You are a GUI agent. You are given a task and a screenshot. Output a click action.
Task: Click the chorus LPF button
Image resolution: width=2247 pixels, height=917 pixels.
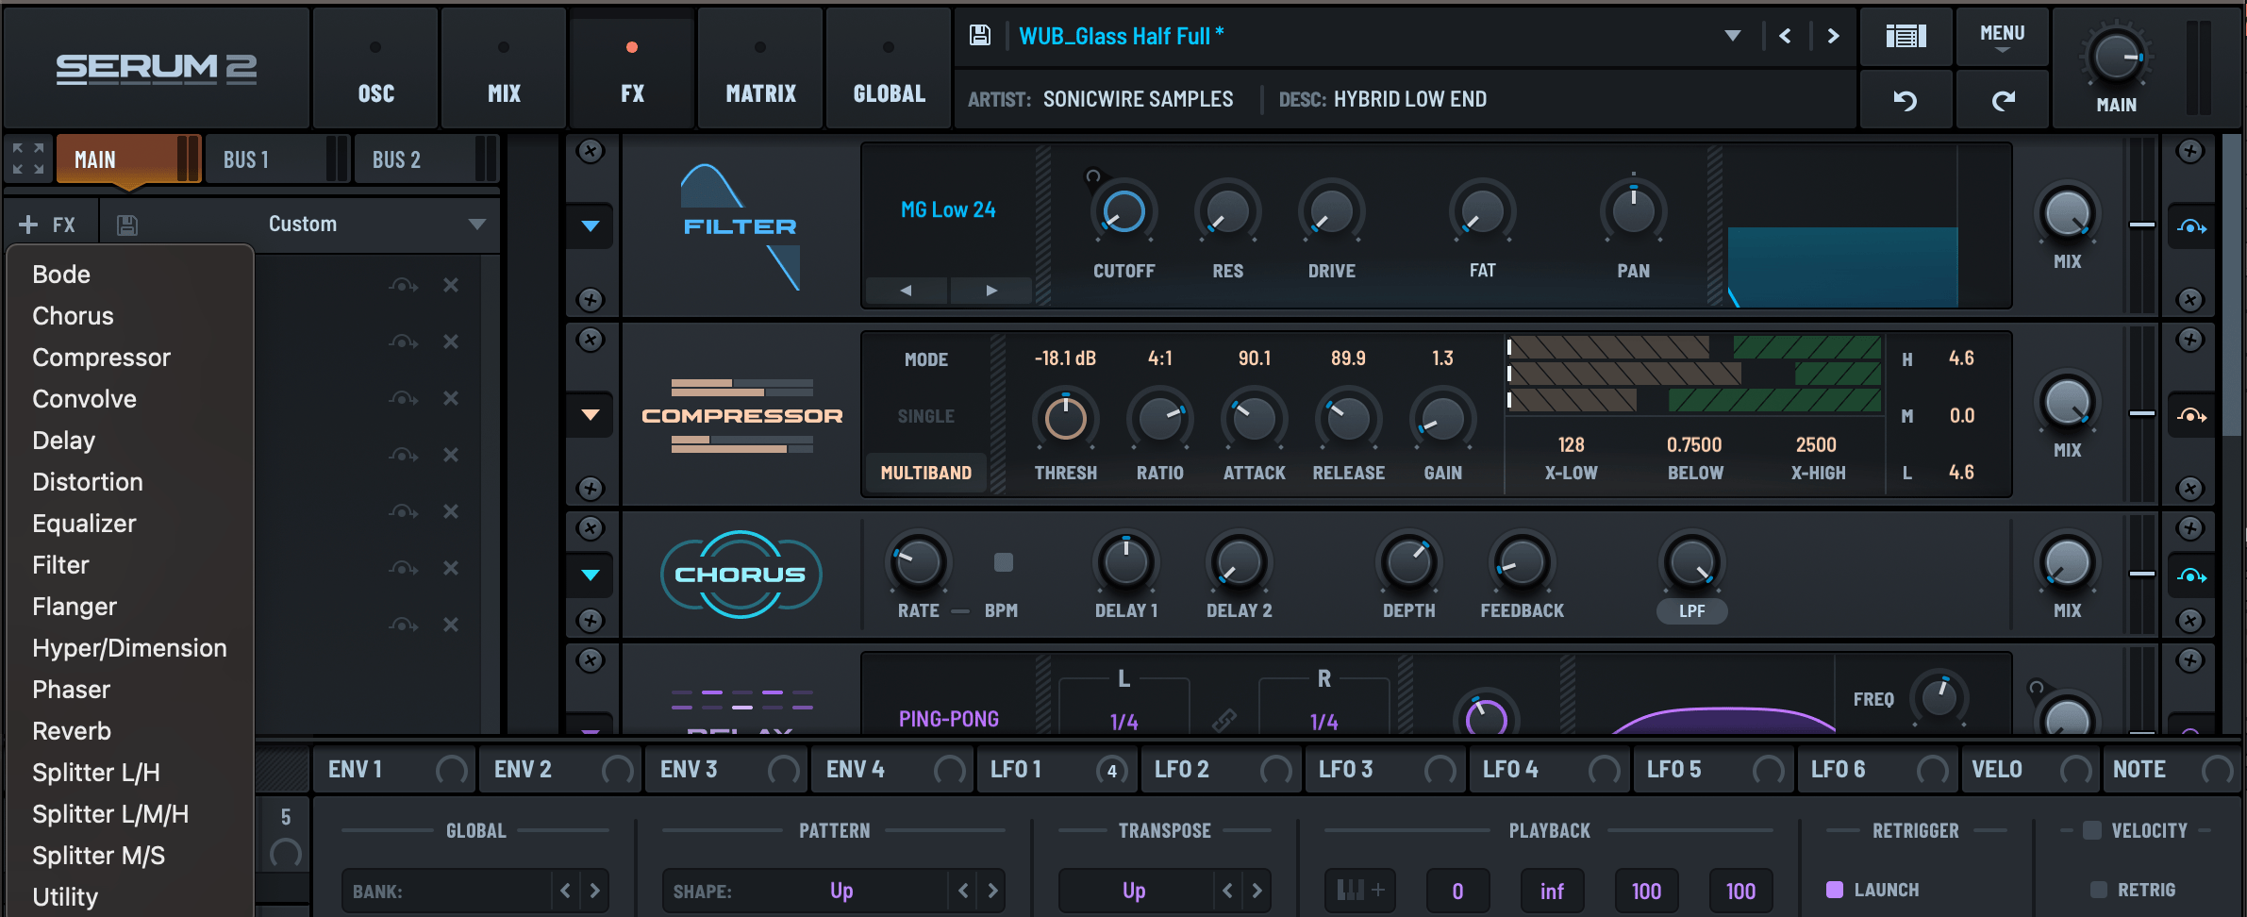coord(1691,611)
